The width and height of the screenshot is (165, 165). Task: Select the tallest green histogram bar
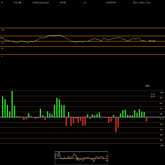tap(12, 104)
